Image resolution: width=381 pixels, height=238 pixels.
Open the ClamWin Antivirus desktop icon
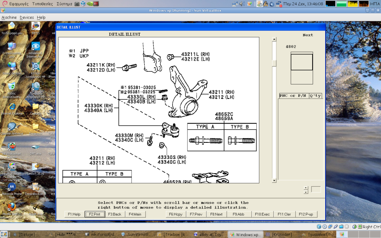[12, 129]
